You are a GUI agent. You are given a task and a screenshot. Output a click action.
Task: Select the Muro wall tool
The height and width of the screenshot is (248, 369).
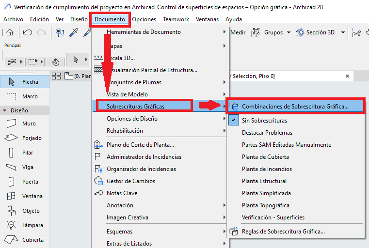tap(24, 124)
